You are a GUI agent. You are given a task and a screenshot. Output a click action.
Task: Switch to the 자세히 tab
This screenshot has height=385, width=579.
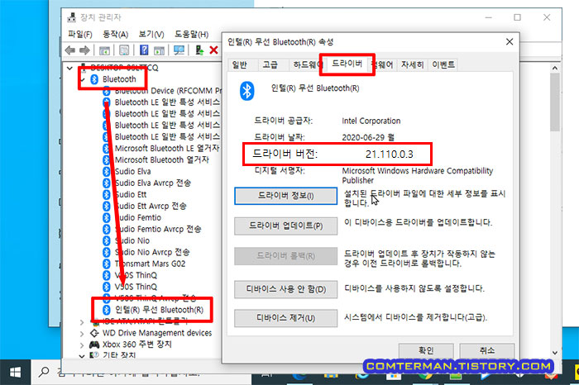pyautogui.click(x=412, y=65)
